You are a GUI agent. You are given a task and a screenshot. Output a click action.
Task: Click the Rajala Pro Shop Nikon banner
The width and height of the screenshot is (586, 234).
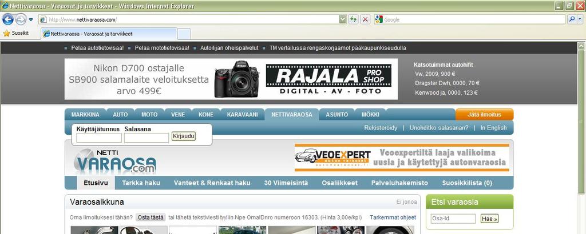(231, 79)
